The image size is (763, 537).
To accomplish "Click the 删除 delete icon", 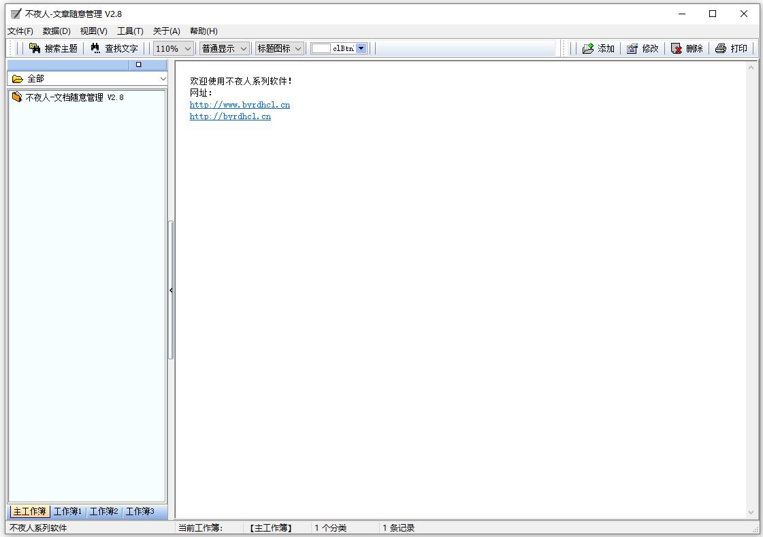I will 677,48.
